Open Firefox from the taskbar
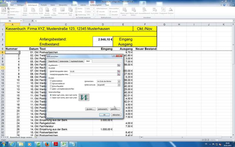This screenshot has height=147, width=235. click(46, 144)
